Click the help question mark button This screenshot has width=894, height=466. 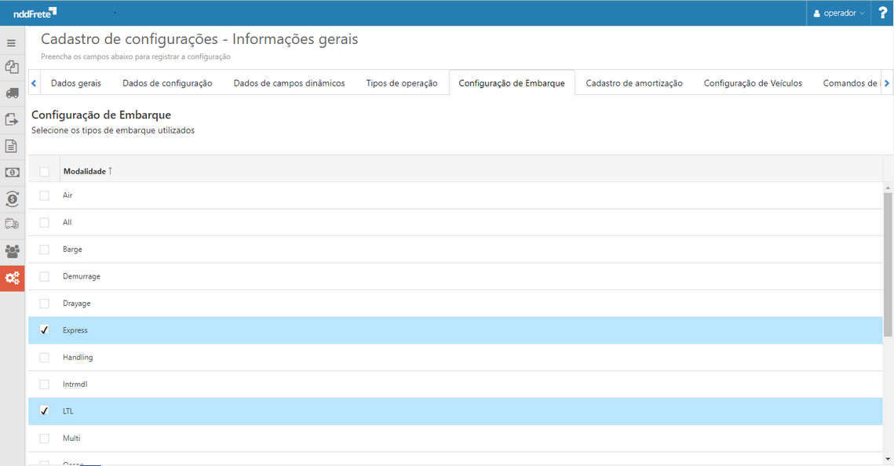click(x=882, y=13)
